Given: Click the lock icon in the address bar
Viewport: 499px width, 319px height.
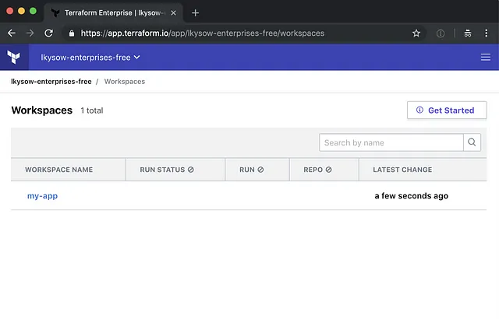Looking at the screenshot, I should pos(72,33).
